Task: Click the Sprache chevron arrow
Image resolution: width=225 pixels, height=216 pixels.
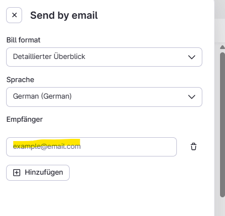Action: point(192,97)
